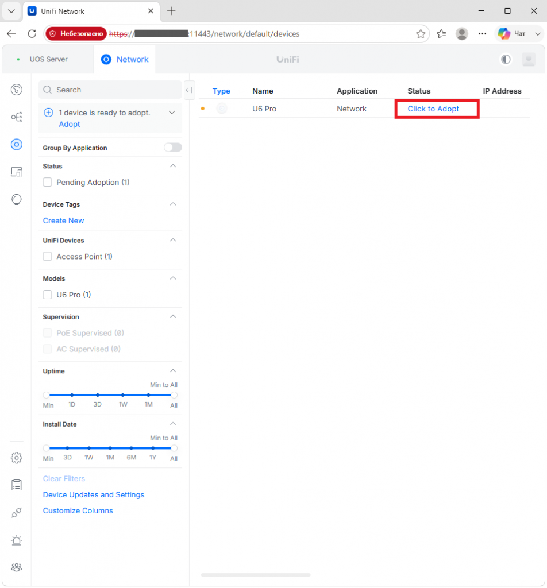The height and width of the screenshot is (588, 547).
Task: Open a new browser tab
Action: pyautogui.click(x=171, y=11)
